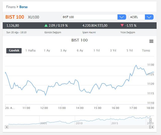Switch to the 1 Yıl range

[97, 50]
